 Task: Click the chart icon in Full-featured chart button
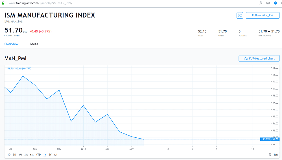tap(246, 58)
